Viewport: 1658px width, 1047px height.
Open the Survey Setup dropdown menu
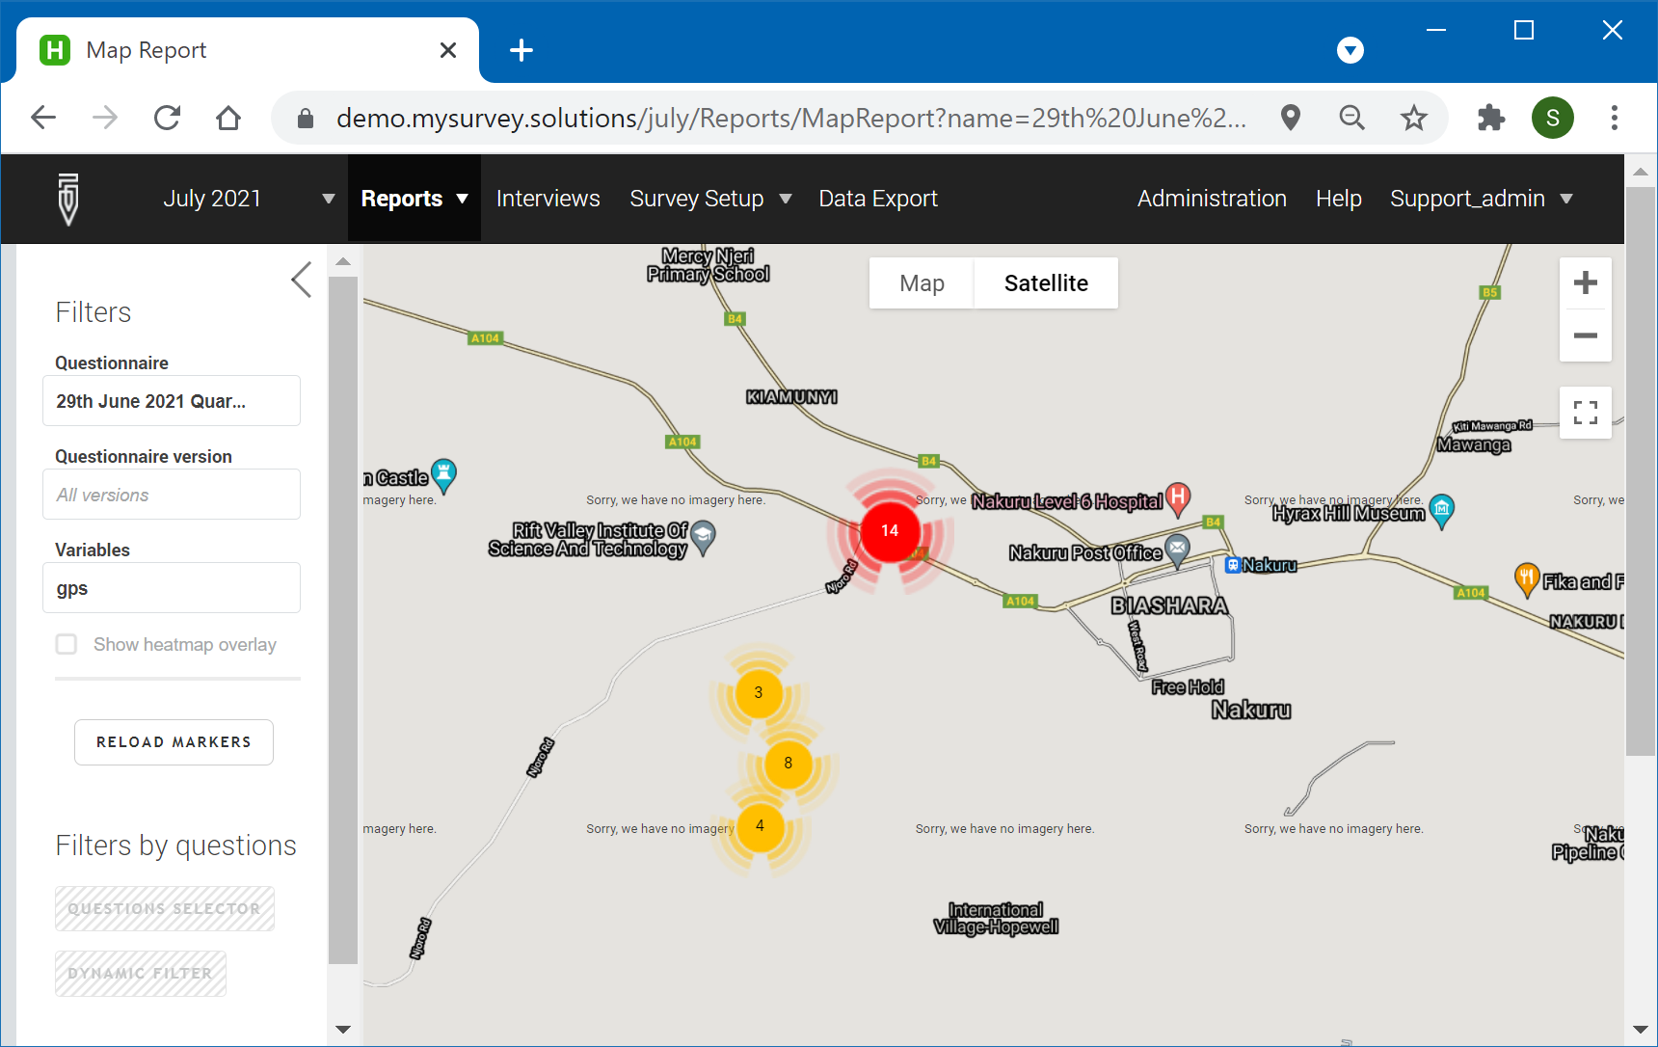[710, 199]
